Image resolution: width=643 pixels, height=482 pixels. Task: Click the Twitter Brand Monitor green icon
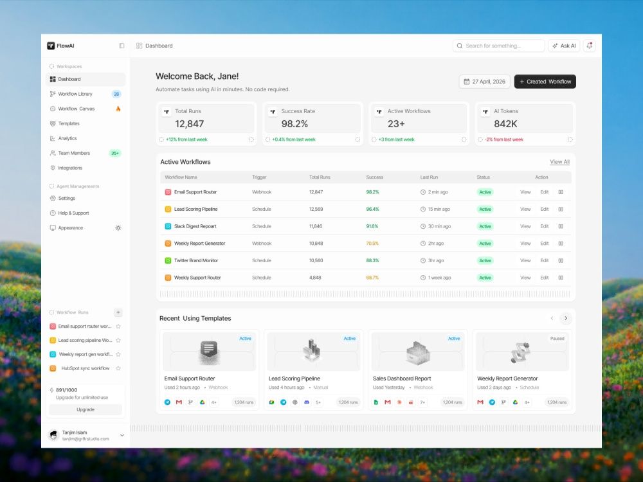[x=168, y=261]
